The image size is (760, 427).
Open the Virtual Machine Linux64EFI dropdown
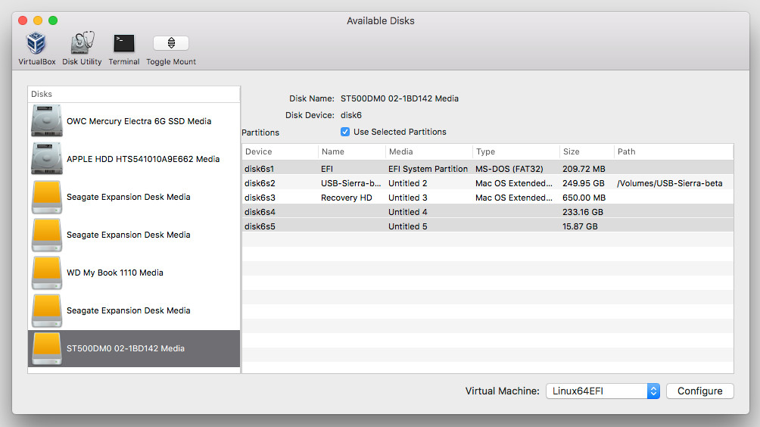(x=603, y=391)
